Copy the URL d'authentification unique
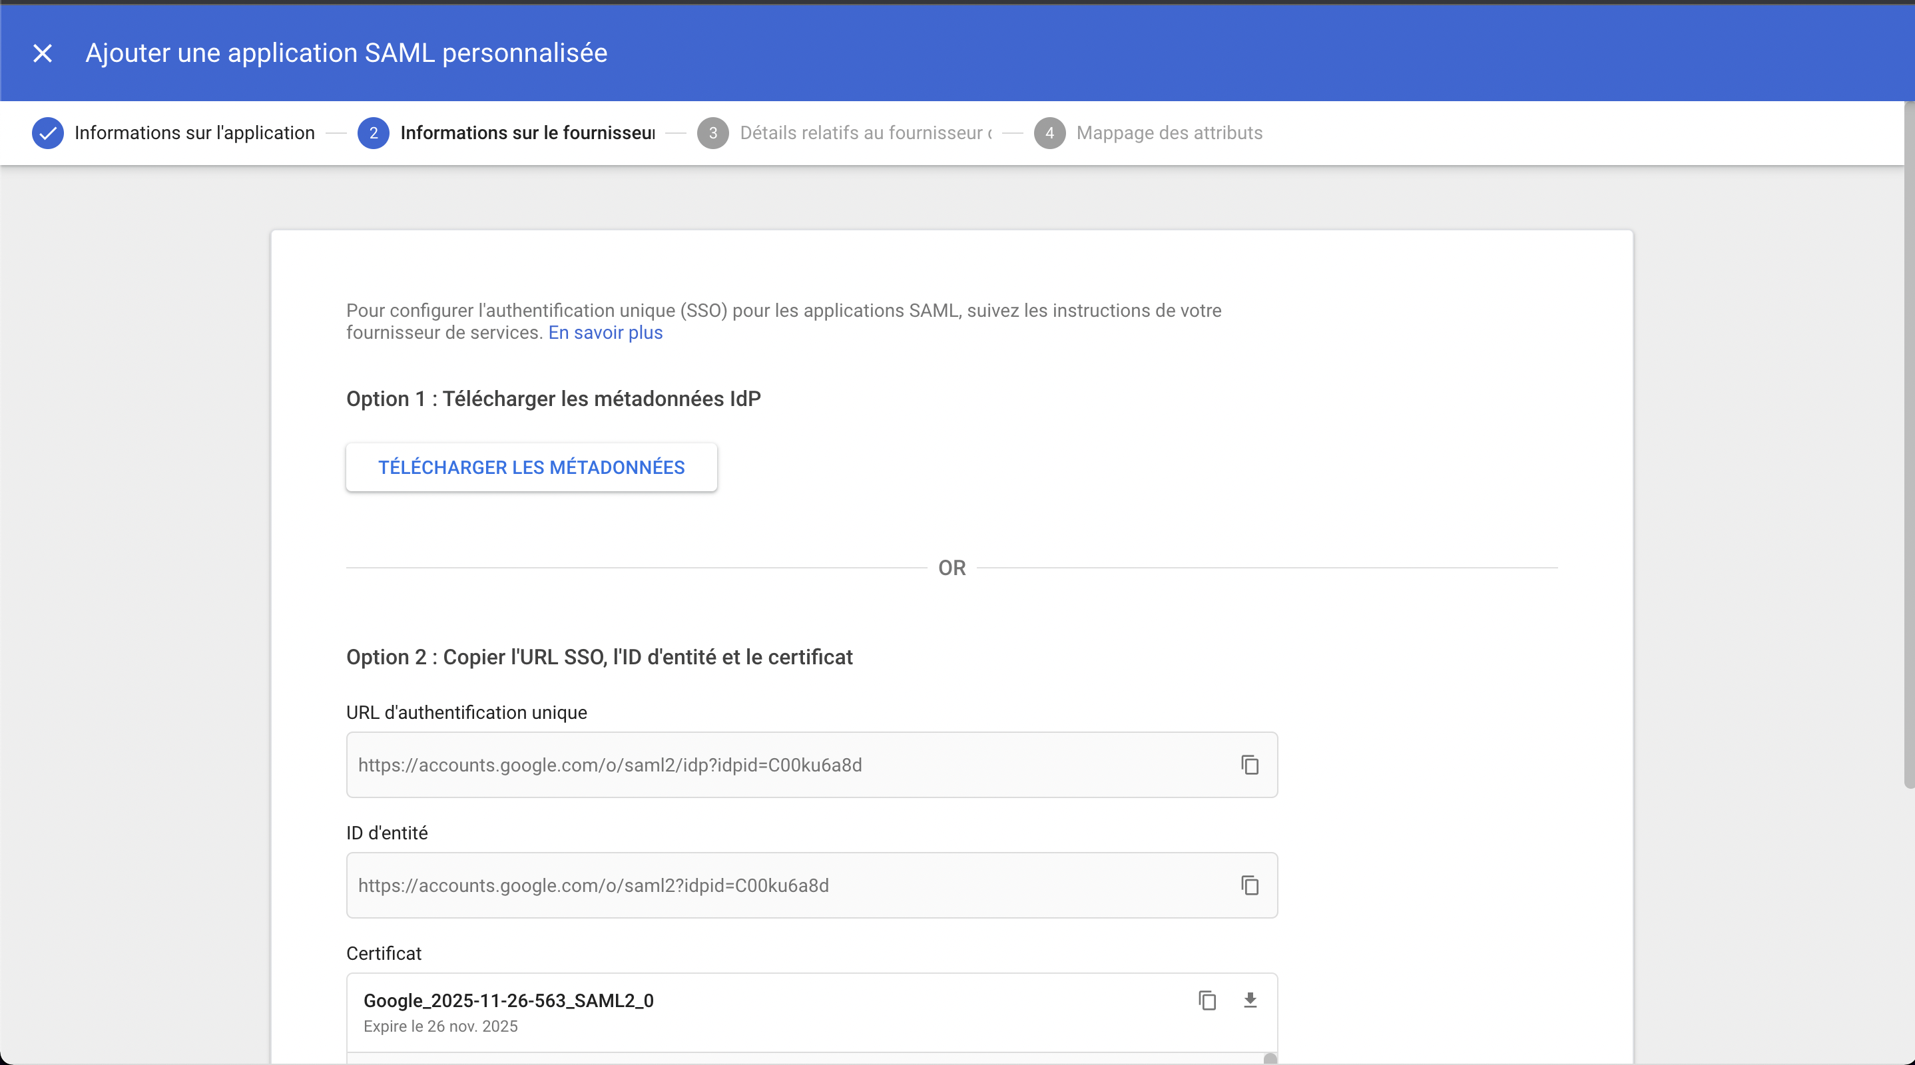Screen dimensions: 1915x1065 (1250, 765)
